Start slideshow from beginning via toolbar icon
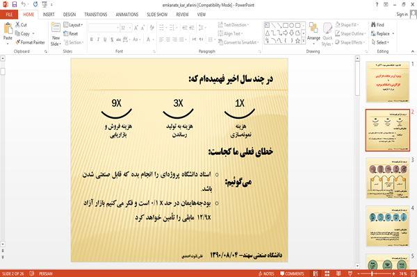 44,5
